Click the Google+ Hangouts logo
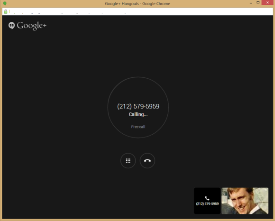275x221 pixels. tap(27, 26)
